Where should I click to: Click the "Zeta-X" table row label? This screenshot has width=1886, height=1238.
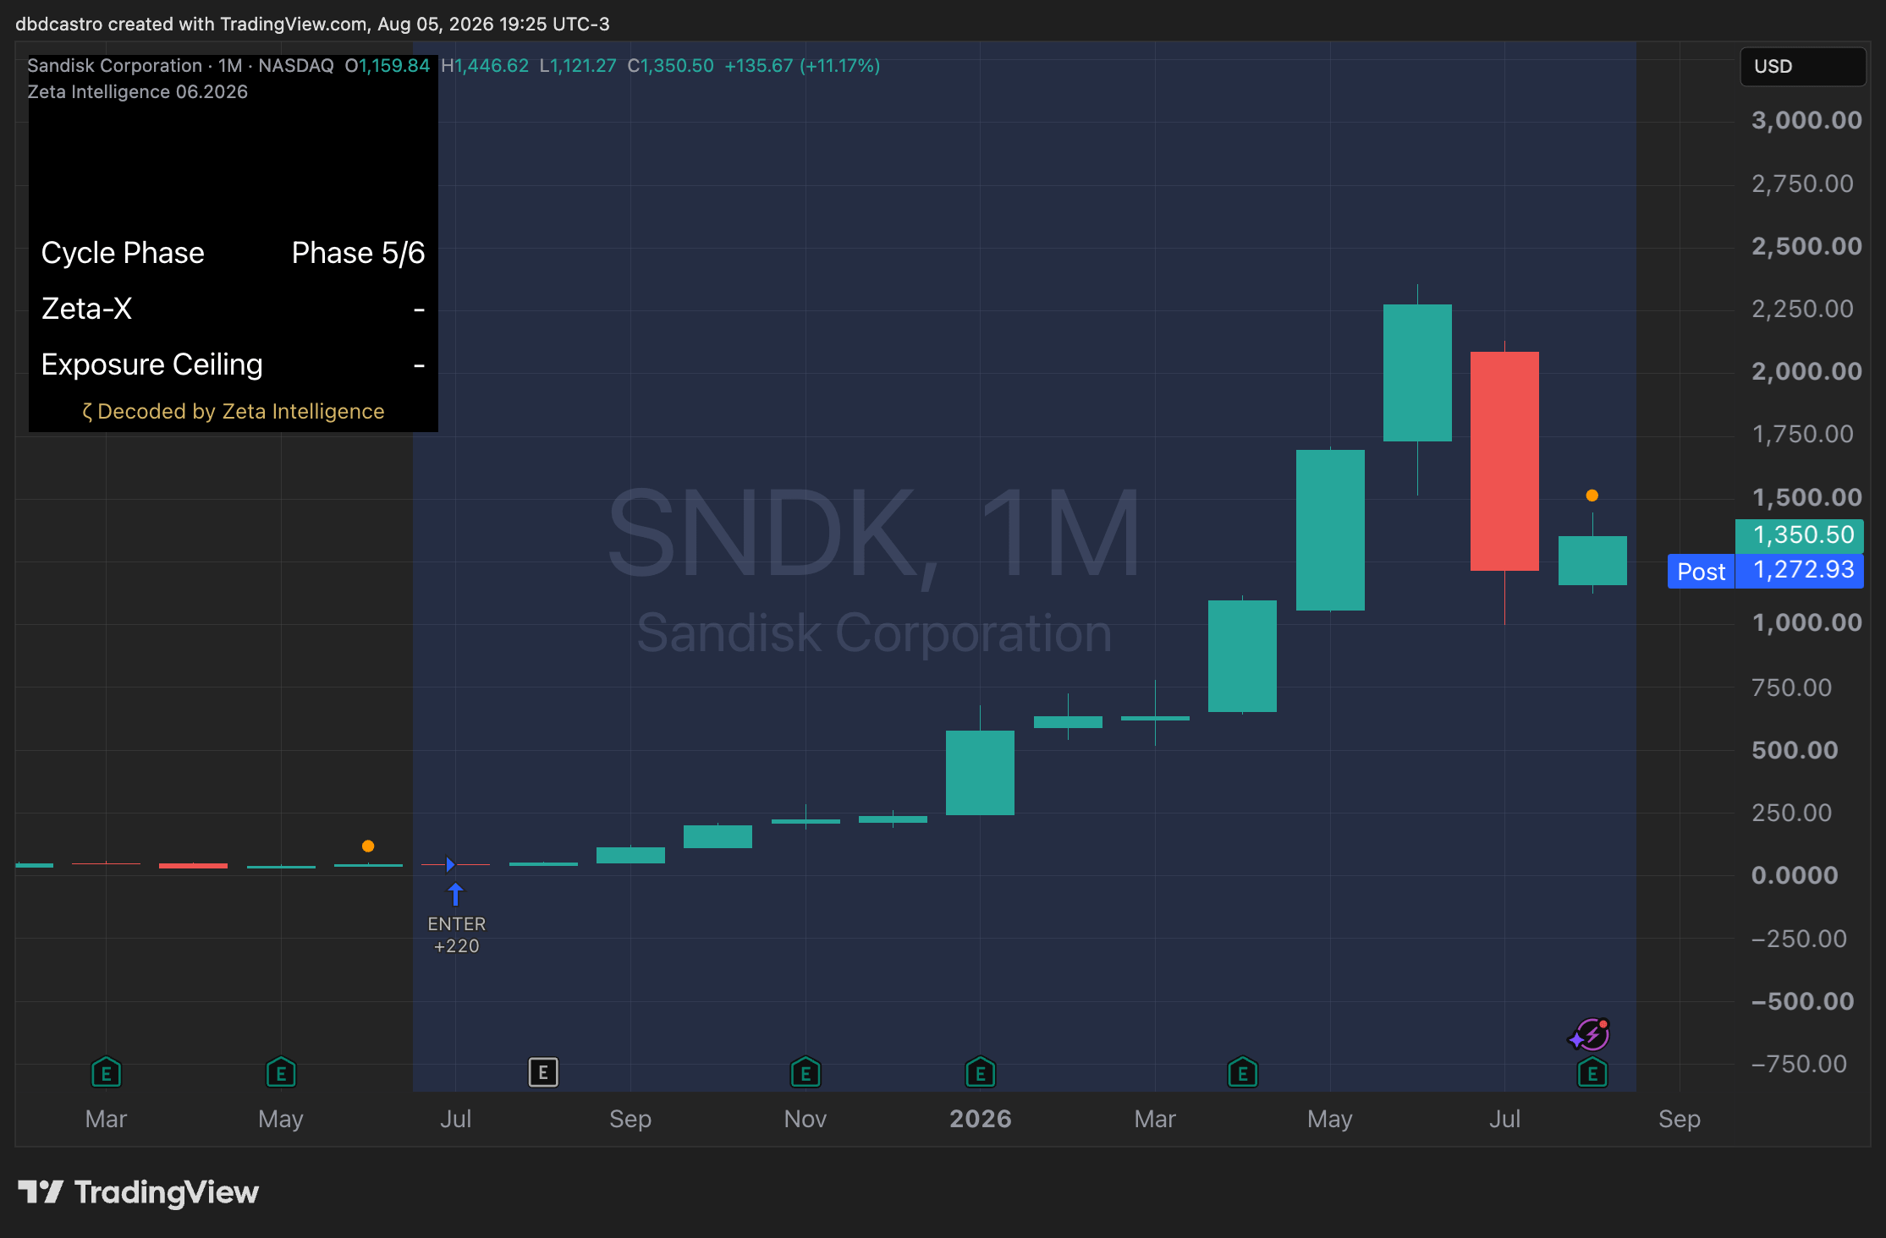pos(86,309)
